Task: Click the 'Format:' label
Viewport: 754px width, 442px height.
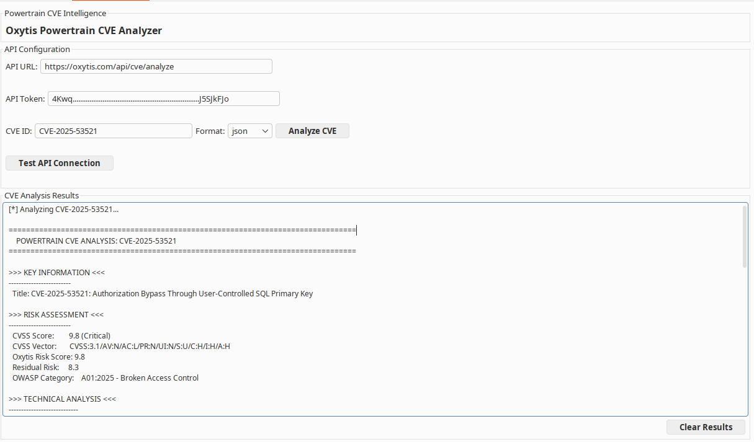Action: [210, 131]
